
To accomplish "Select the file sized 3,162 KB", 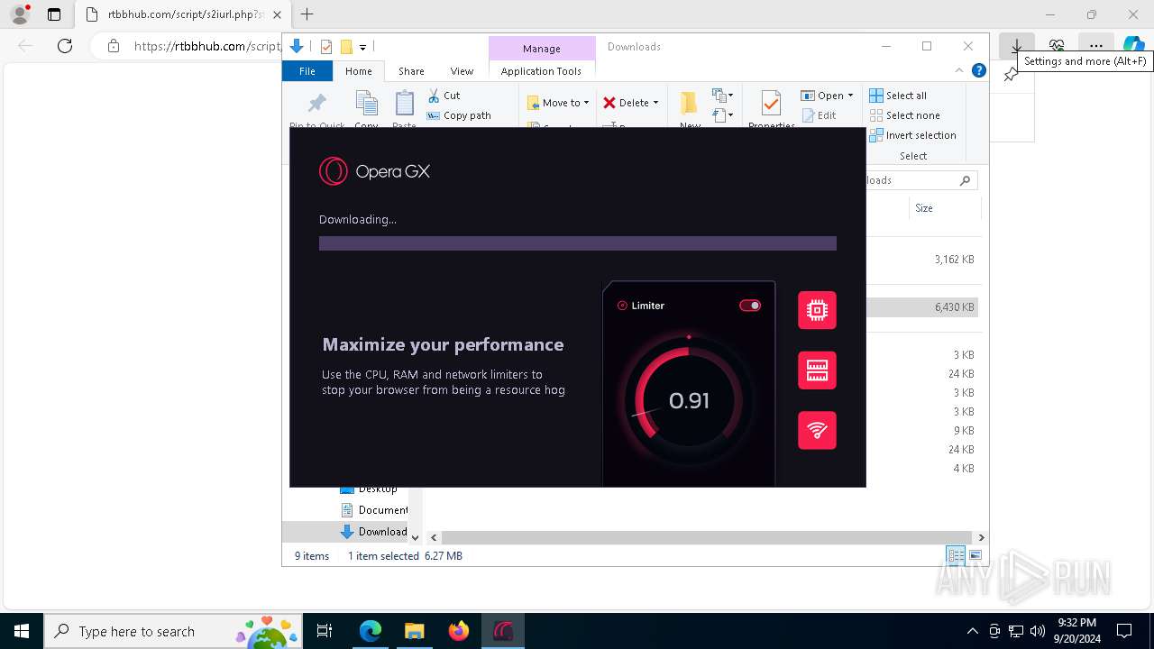I will coord(954,260).
